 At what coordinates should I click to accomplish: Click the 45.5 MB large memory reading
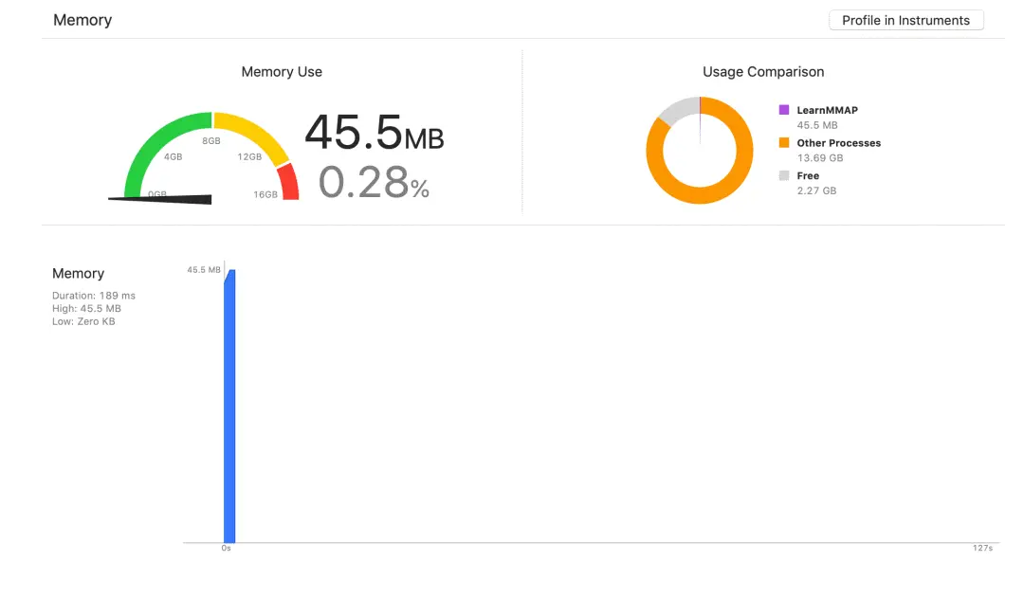click(x=374, y=133)
